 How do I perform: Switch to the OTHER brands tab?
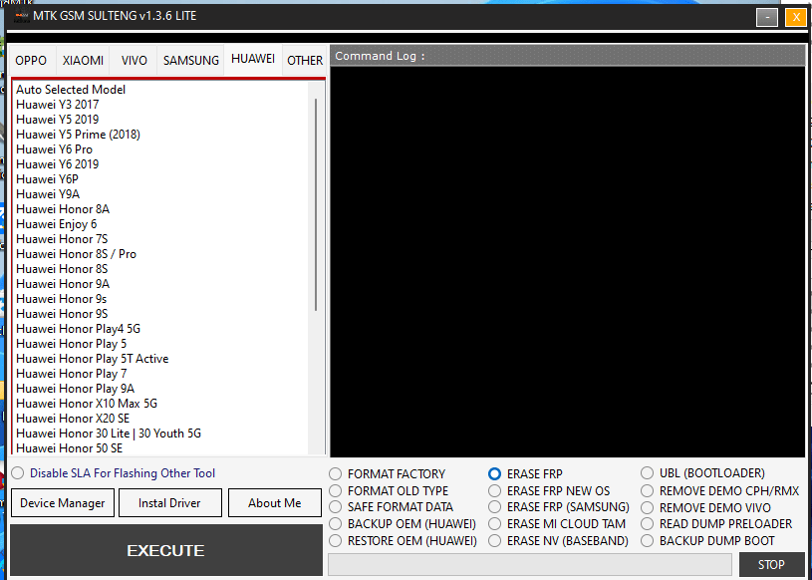304,60
